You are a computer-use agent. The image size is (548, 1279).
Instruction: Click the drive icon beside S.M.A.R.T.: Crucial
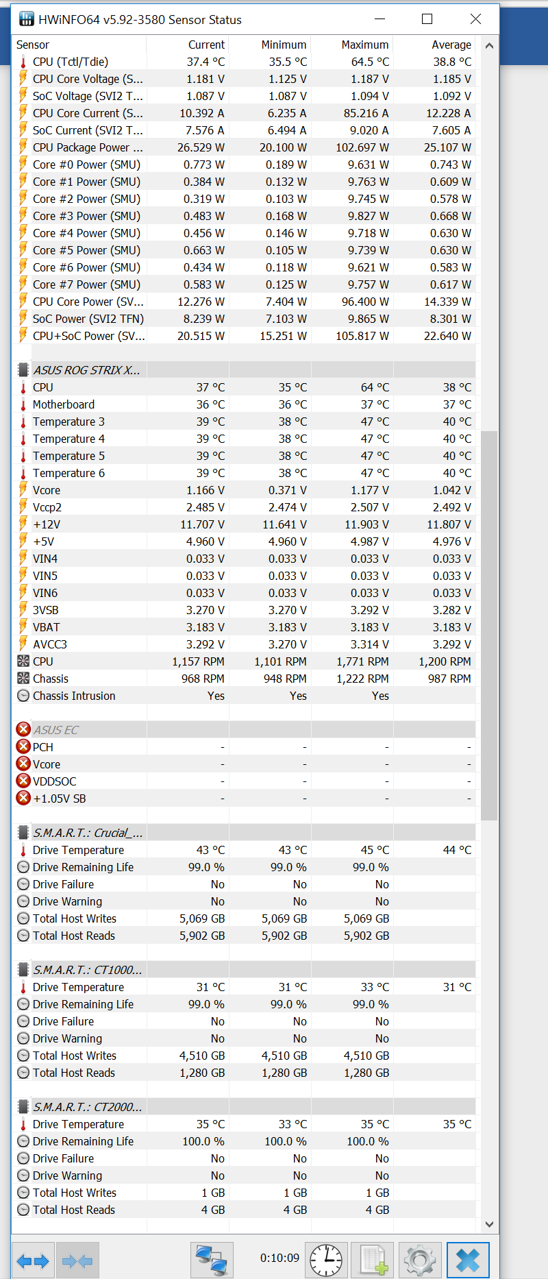(x=23, y=833)
